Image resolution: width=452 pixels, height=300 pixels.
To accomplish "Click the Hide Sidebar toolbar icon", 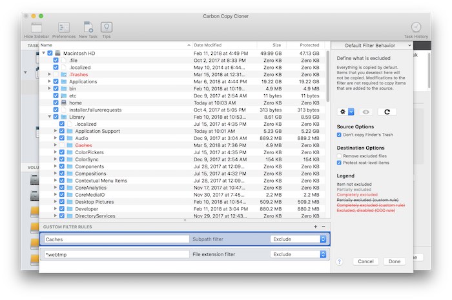I will pos(37,28).
